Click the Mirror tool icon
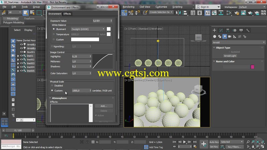 pos(178,13)
